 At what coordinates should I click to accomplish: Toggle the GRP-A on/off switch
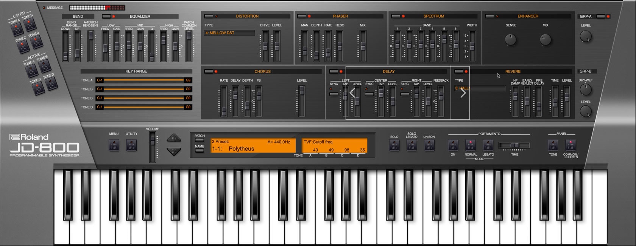click(x=600, y=16)
